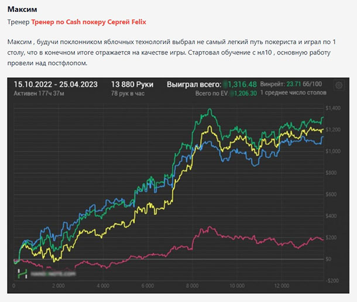Click the $600 y-axis label
Viewport: 357px width, 302px height.
click(333, 194)
